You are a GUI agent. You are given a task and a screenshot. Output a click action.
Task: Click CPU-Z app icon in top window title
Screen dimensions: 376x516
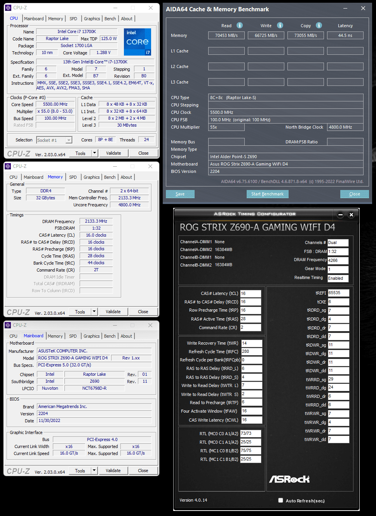pyautogui.click(x=8, y=8)
